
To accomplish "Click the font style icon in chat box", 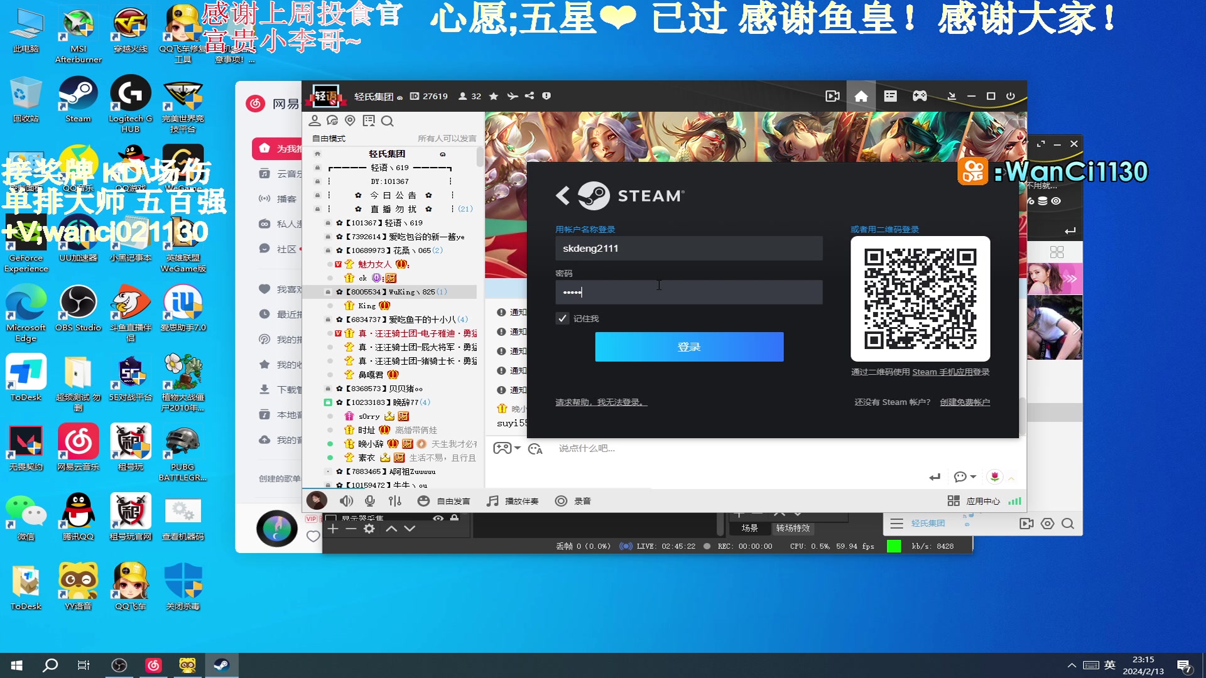I will [535, 449].
